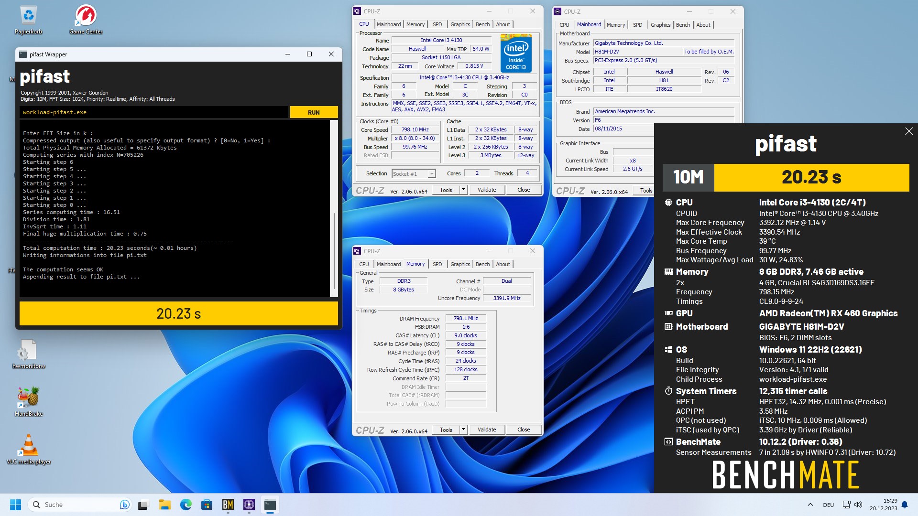
Task: Click Validate in CPU-Z Memory window
Action: pyautogui.click(x=487, y=430)
